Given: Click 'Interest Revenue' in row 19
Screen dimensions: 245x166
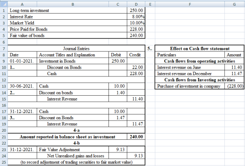Looking at the screenshot, I should (x=73, y=124).
